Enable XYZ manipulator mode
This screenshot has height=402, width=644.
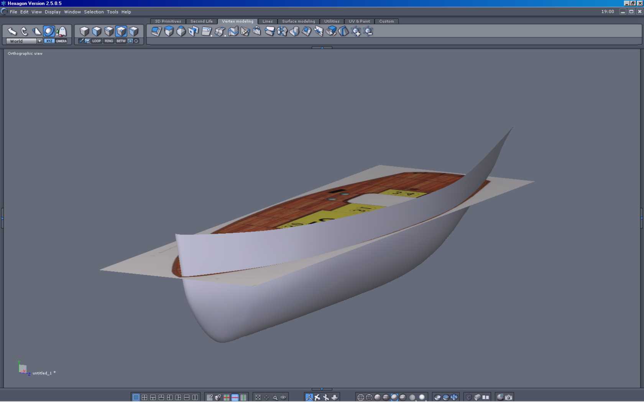[x=49, y=41]
